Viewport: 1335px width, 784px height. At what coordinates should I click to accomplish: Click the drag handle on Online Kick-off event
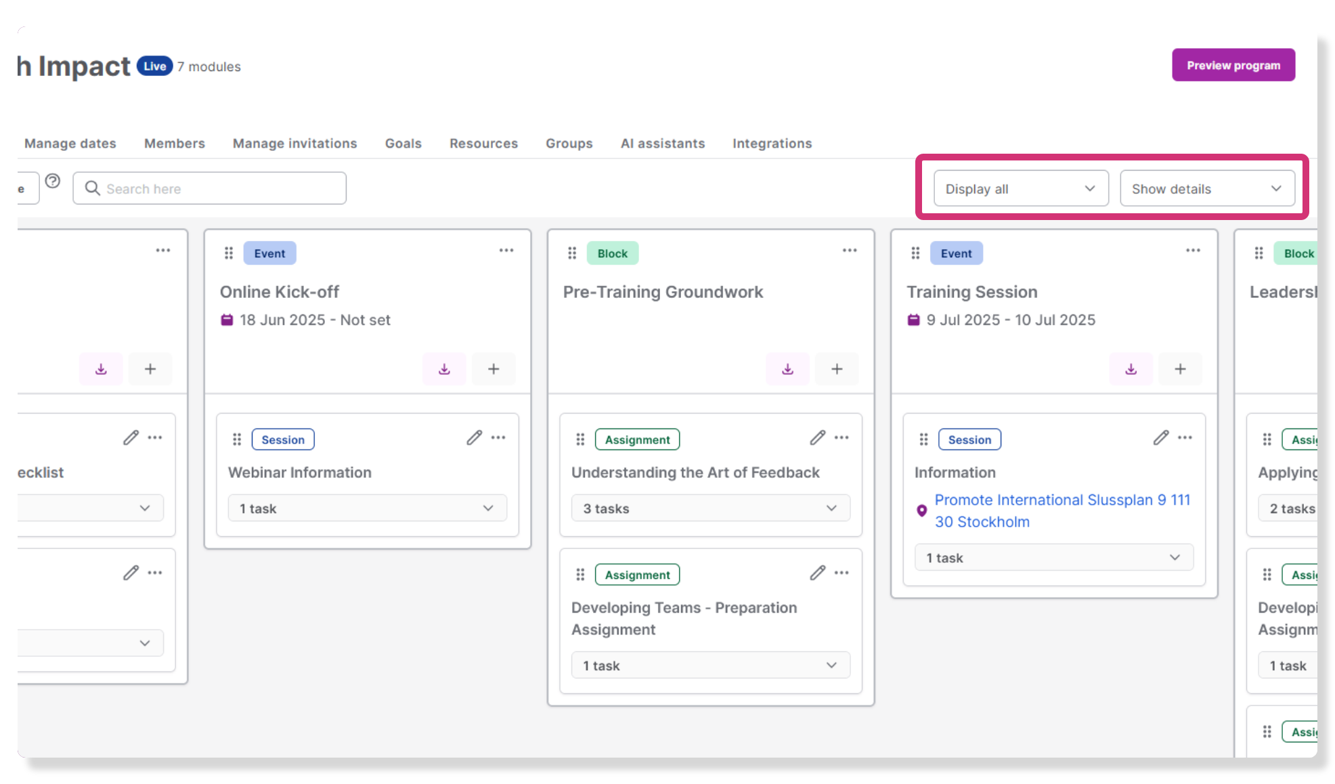[x=229, y=253]
